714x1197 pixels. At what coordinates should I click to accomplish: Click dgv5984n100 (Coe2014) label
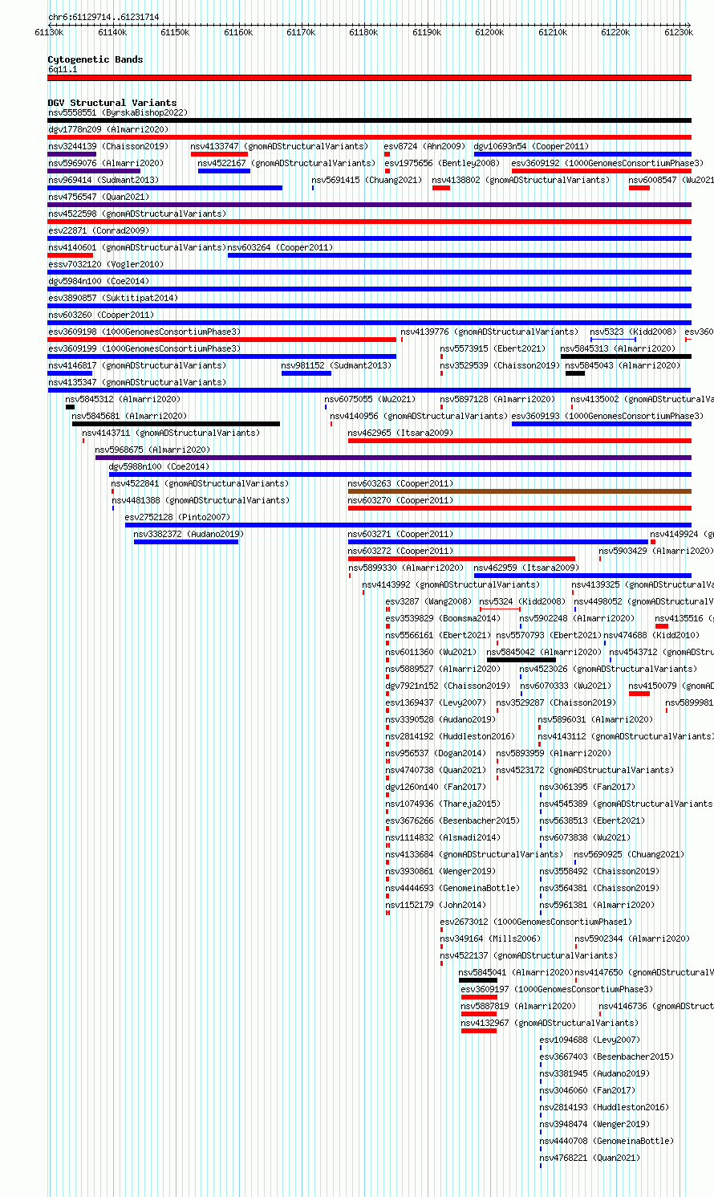click(x=99, y=282)
